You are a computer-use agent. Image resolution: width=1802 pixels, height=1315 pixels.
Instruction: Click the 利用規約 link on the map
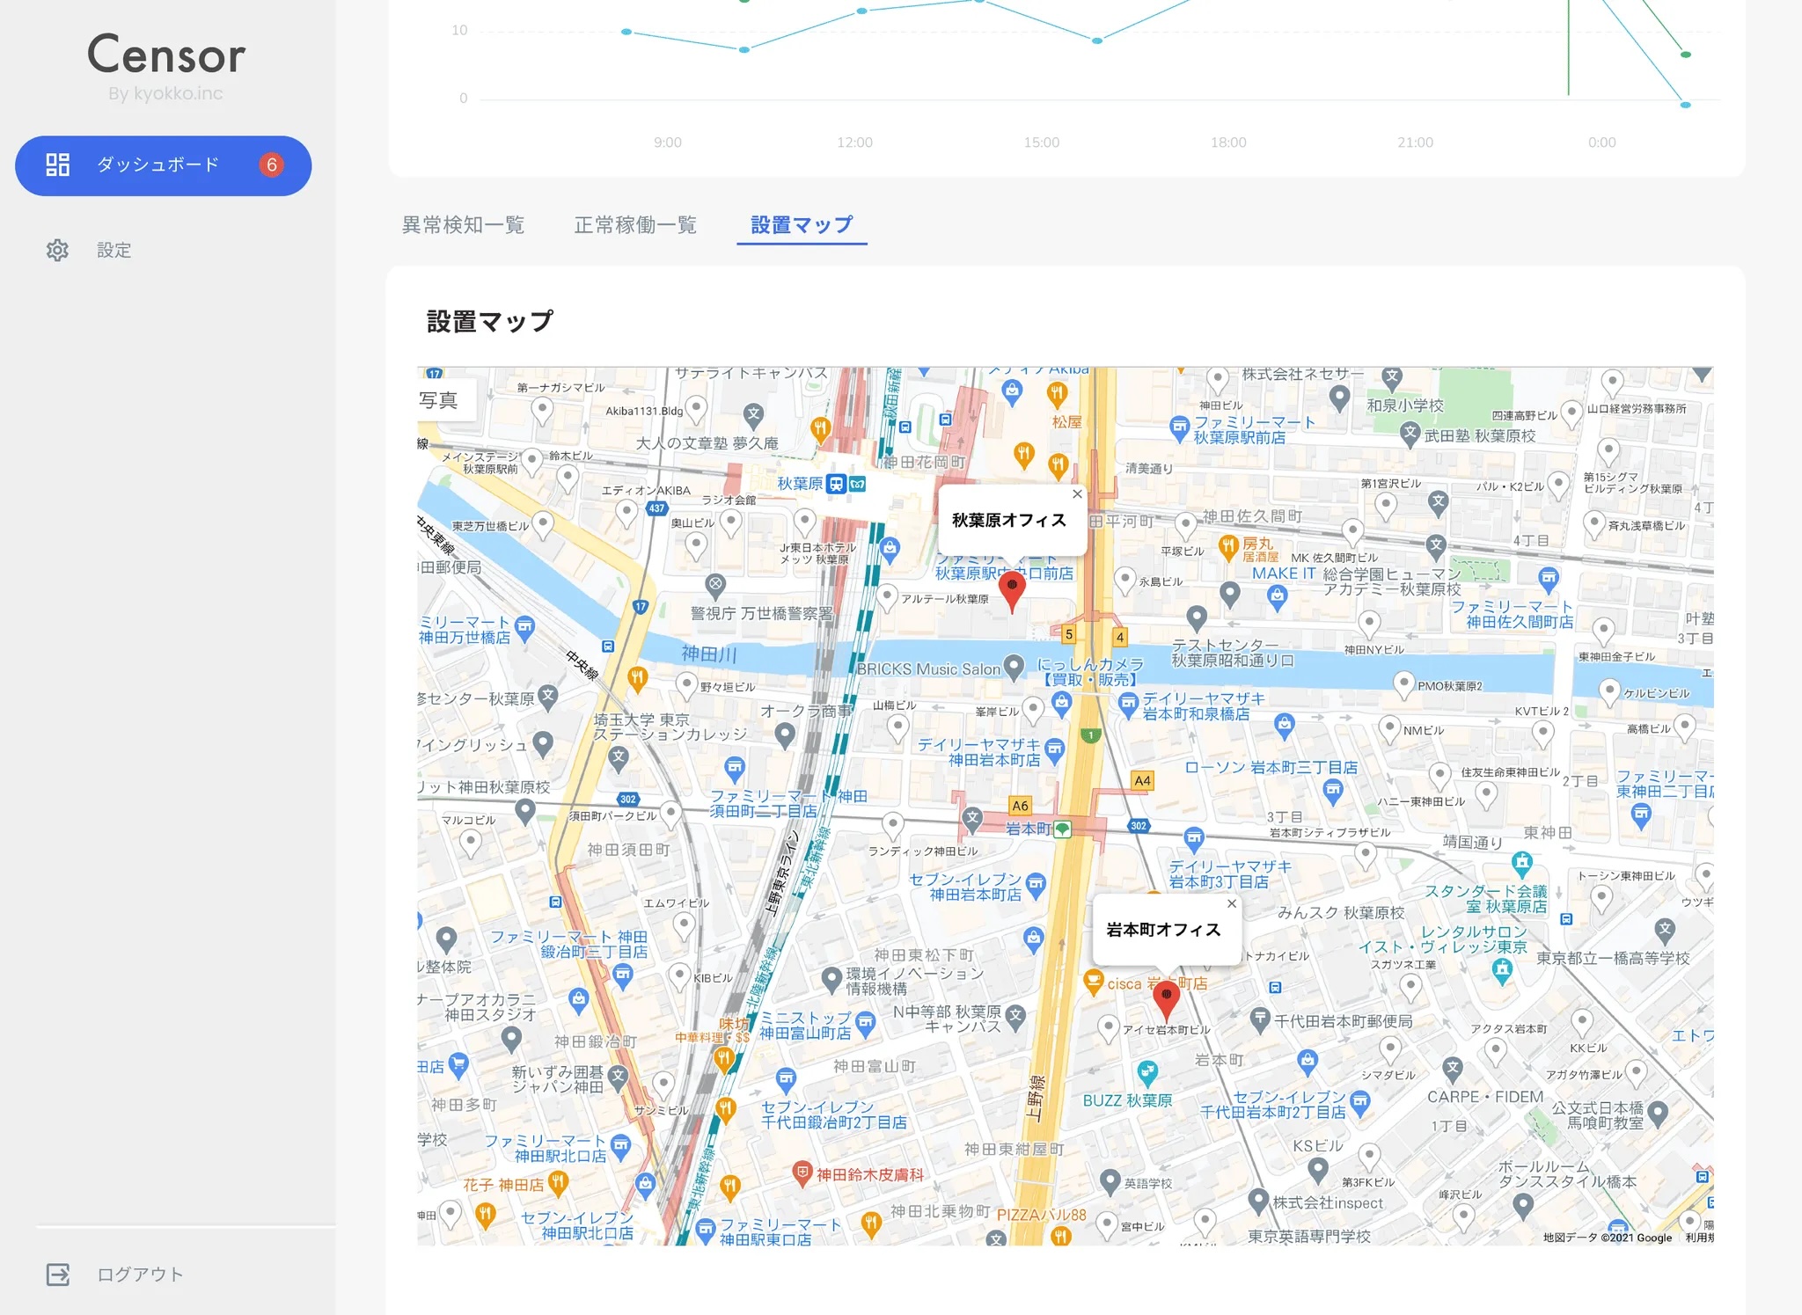coord(1699,1238)
